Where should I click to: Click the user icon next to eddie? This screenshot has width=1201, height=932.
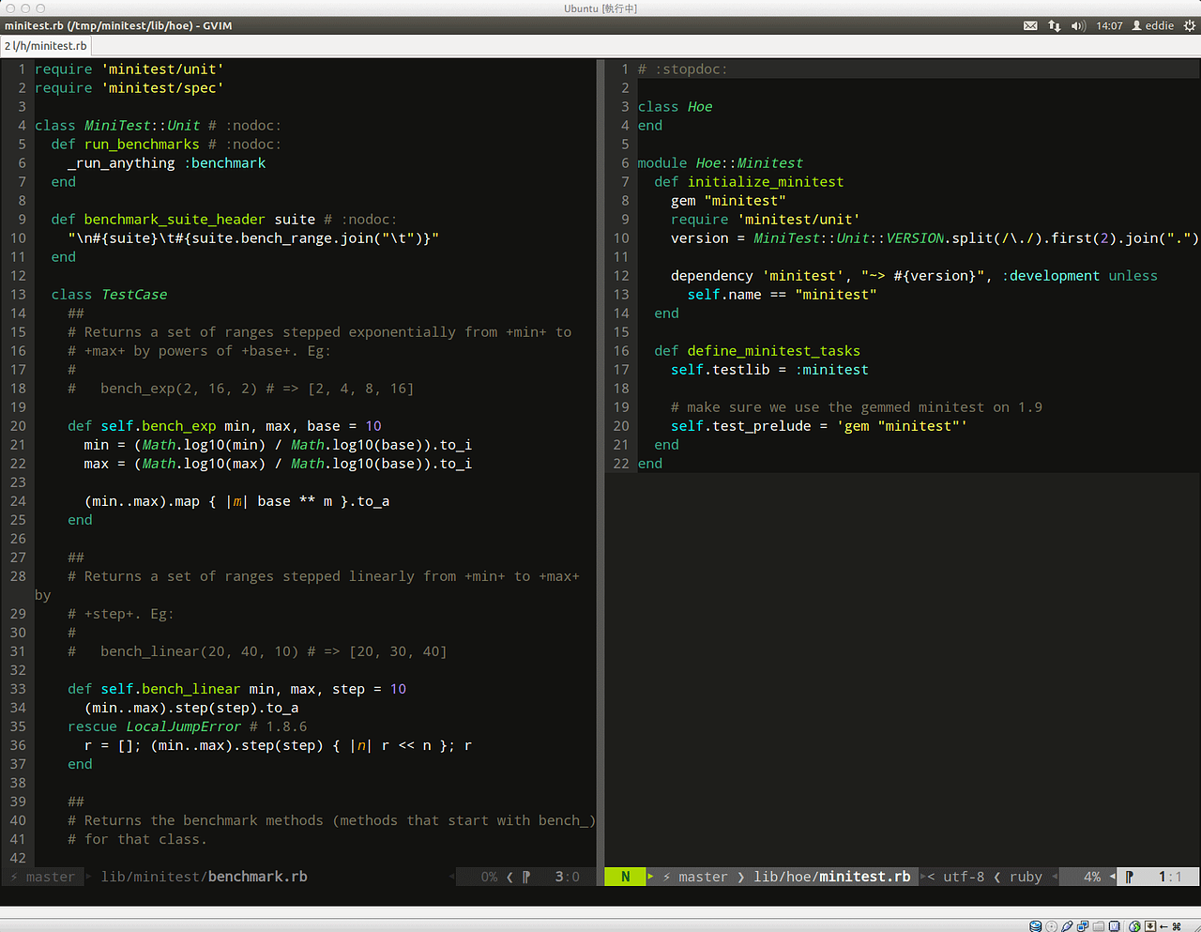tap(1137, 25)
